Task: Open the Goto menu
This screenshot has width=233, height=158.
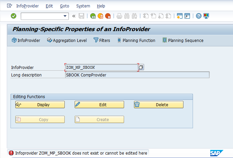Action: (x=64, y=6)
